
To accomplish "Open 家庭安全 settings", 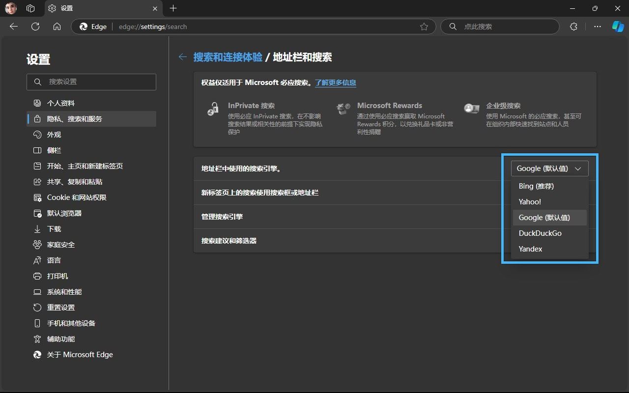I will [x=91, y=245].
